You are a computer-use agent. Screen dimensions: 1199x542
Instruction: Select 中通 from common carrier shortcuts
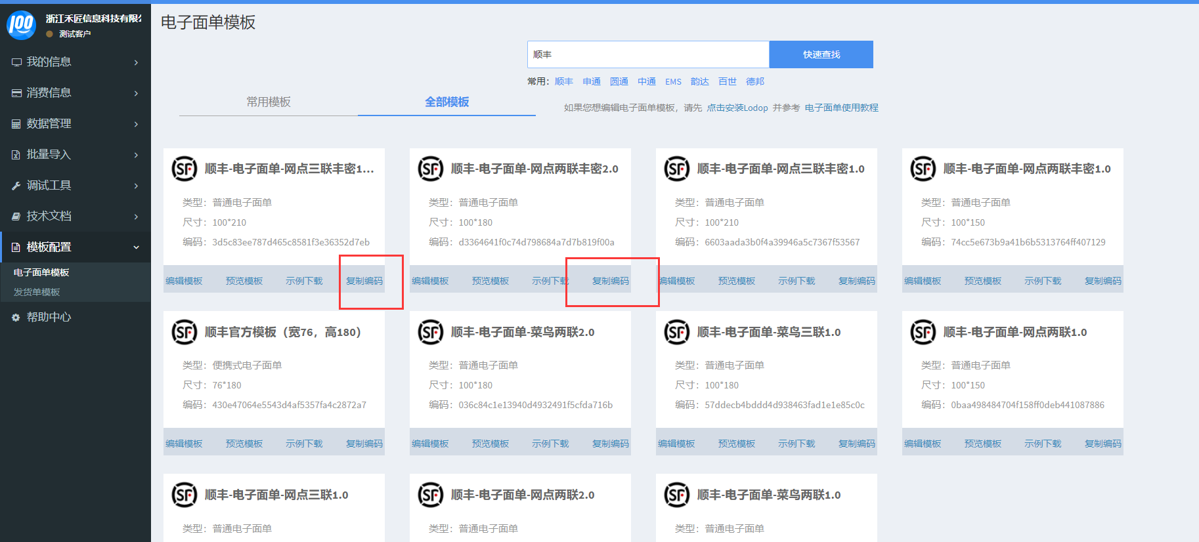point(646,81)
